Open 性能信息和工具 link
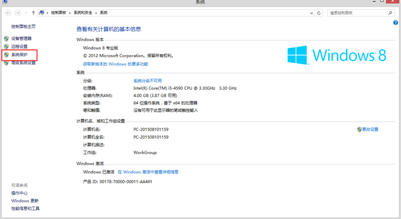Screen dimensions: 401x219 coord(25,209)
